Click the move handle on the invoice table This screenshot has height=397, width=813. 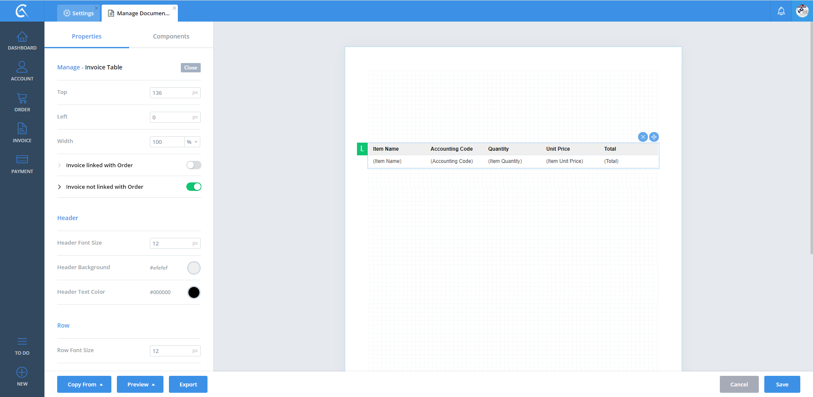tap(654, 137)
